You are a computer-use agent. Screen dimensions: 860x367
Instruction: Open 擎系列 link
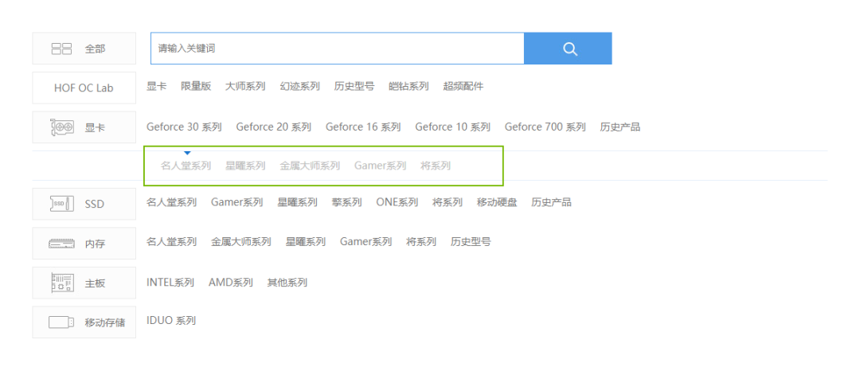pyautogui.click(x=346, y=202)
